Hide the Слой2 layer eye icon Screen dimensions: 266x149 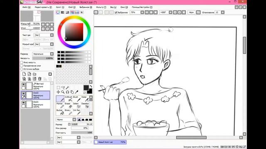point(23,93)
